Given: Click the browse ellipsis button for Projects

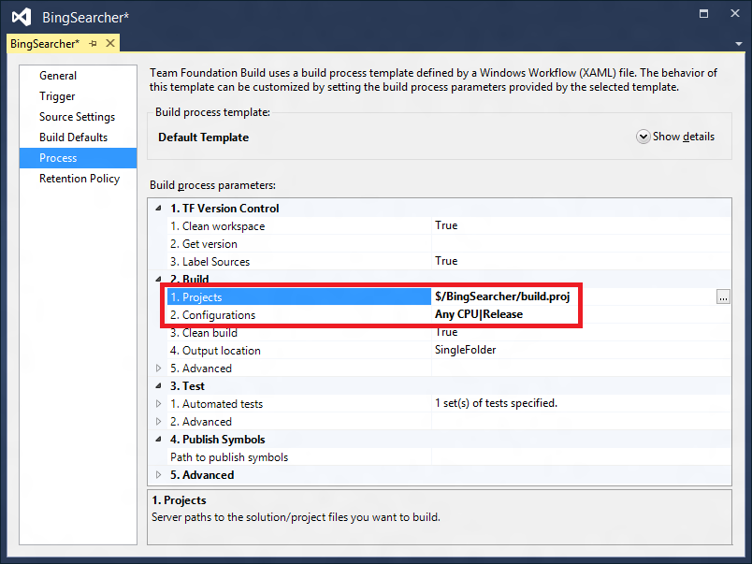Looking at the screenshot, I should click(723, 296).
